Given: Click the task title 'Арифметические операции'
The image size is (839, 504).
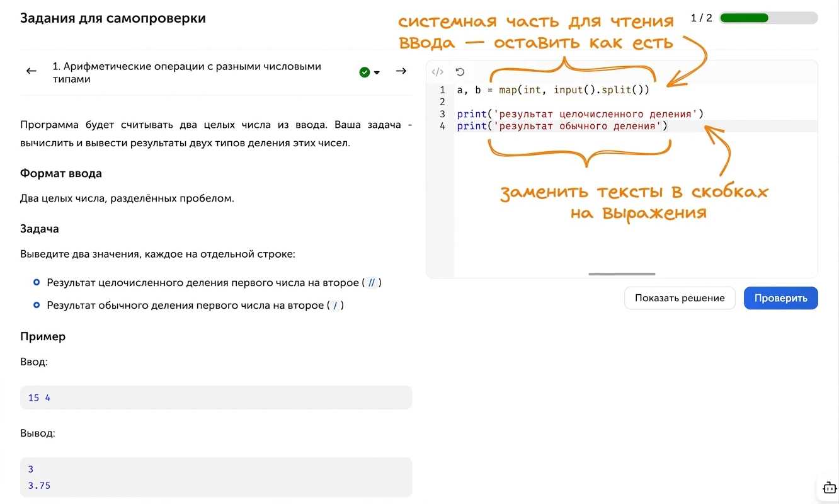Looking at the screenshot, I should coord(187,72).
